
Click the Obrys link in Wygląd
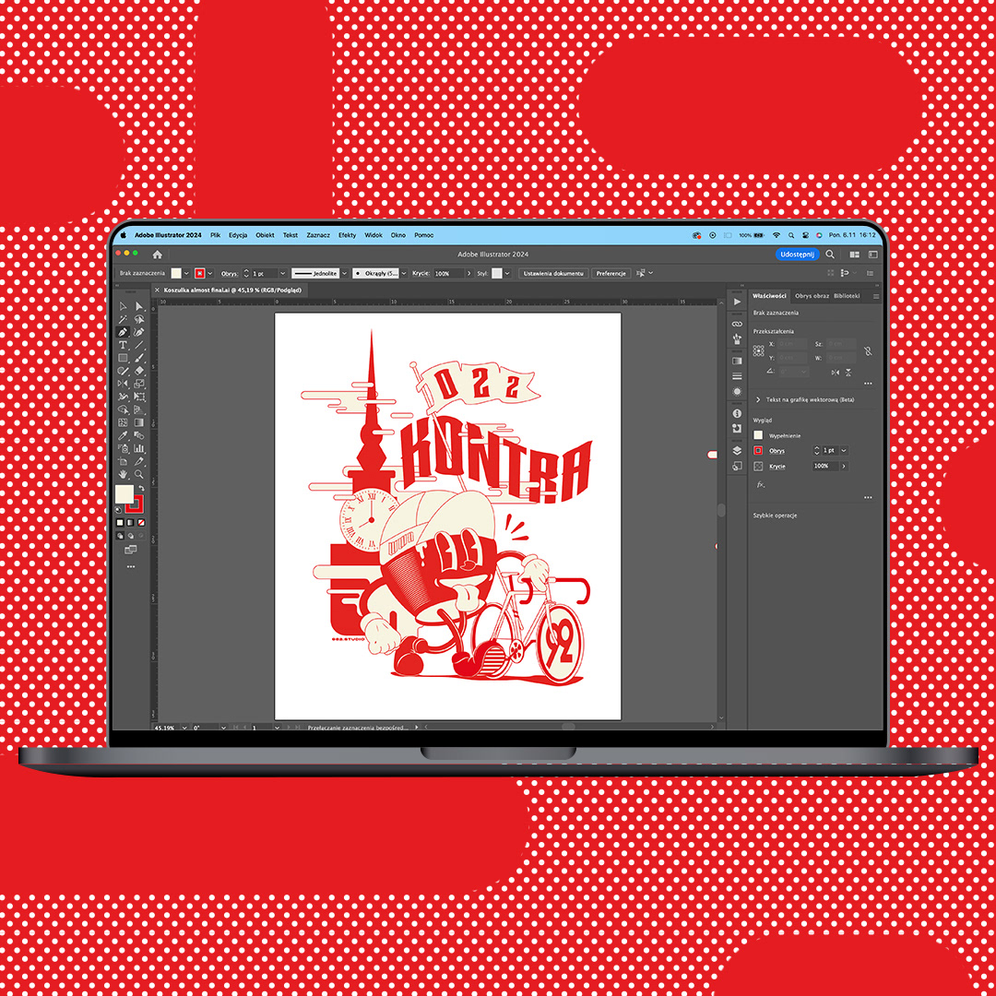click(x=777, y=450)
